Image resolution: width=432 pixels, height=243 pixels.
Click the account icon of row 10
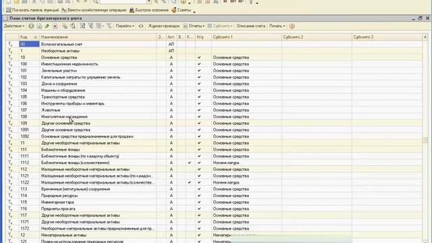[x=10, y=57]
